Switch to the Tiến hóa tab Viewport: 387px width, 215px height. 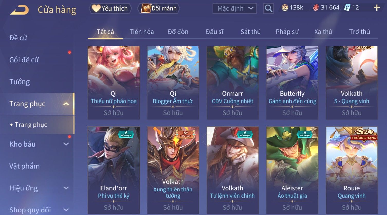[142, 32]
